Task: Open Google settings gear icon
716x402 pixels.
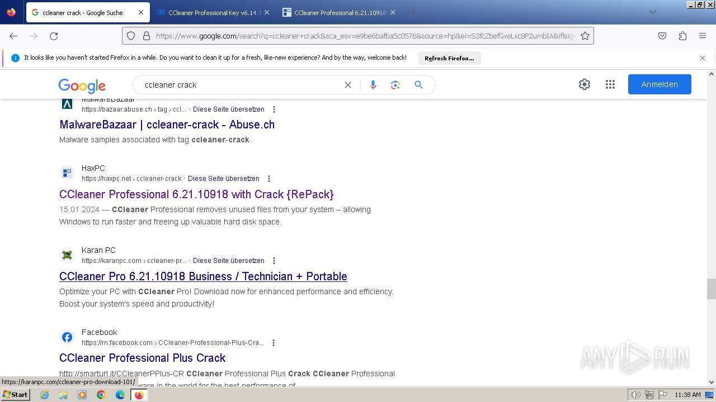Action: tap(585, 84)
